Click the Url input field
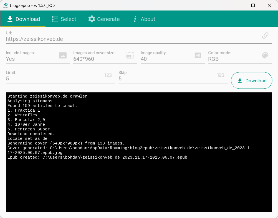The image size is (278, 218). pyautogui.click(x=130, y=39)
